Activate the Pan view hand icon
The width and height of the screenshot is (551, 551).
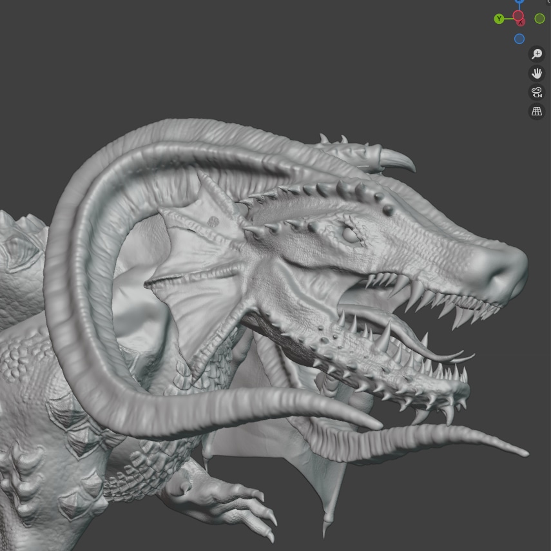tap(537, 73)
